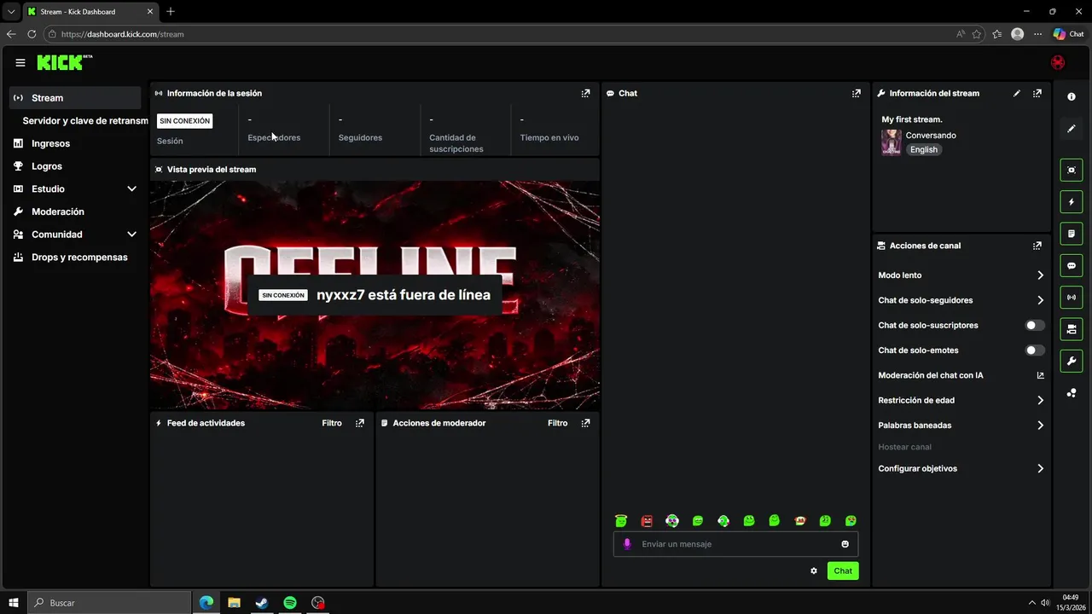This screenshot has height=614, width=1092.
Task: Open the Filtro in Feed de actividades
Action: click(332, 423)
